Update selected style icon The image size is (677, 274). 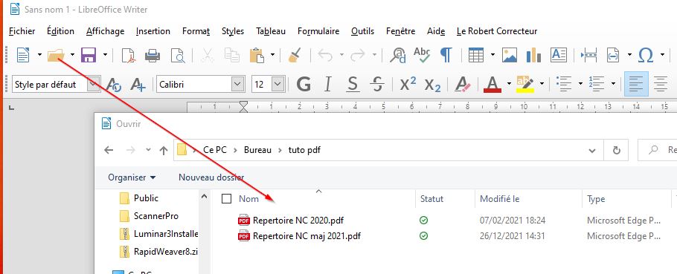point(114,85)
